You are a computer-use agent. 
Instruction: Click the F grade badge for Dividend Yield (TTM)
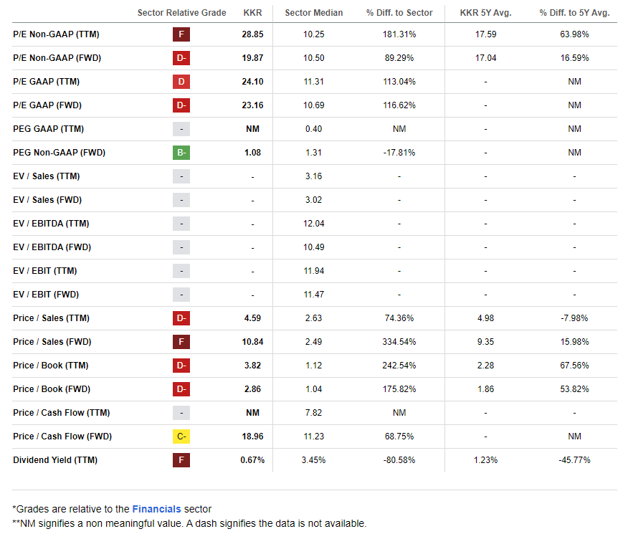coord(181,460)
